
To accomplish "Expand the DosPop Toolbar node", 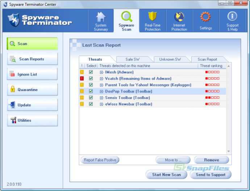I will 101,91.
